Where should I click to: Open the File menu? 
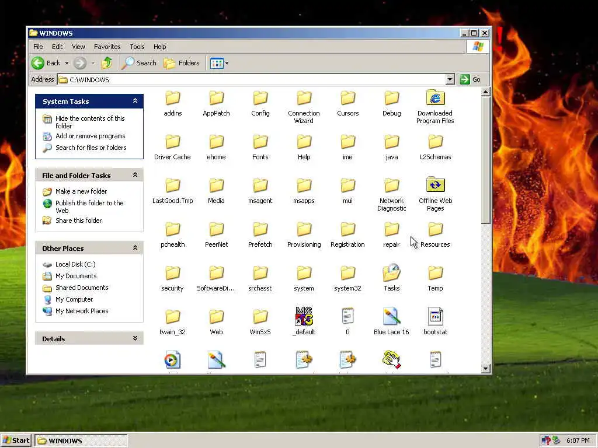[38, 47]
